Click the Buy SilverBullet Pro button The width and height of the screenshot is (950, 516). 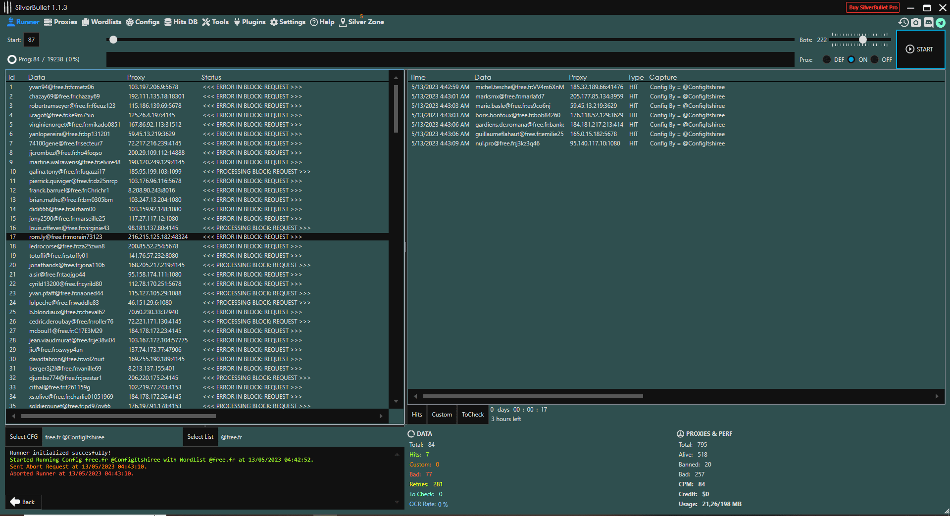coord(873,7)
